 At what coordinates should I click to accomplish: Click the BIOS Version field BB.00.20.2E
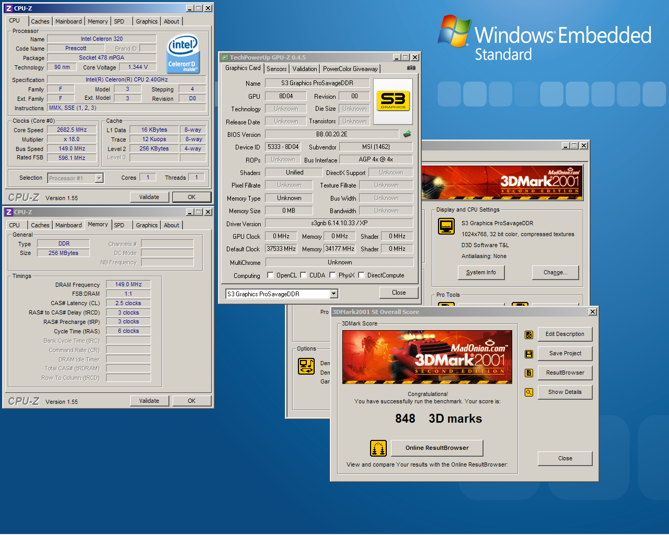(332, 134)
